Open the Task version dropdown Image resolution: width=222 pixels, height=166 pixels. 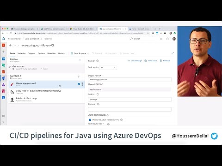[108, 67]
